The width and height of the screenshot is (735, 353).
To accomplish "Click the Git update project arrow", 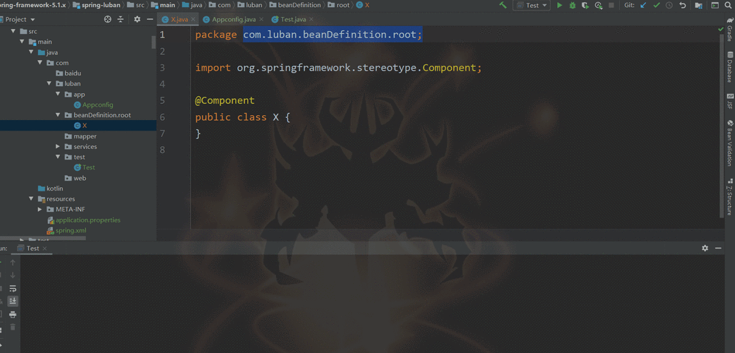I will (643, 6).
